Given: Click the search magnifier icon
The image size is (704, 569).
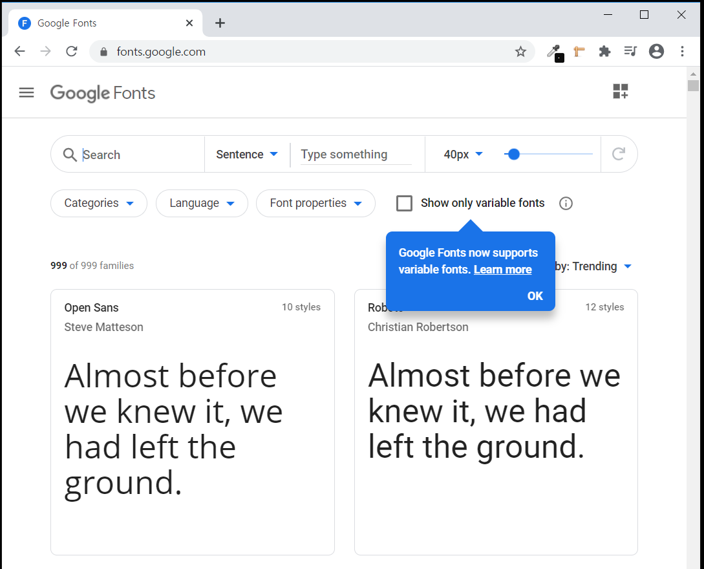Looking at the screenshot, I should click(70, 155).
